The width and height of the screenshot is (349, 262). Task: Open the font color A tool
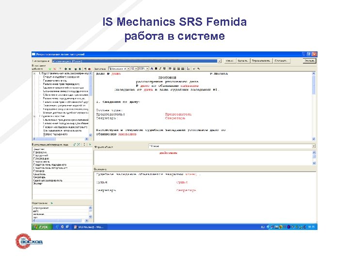(152, 68)
